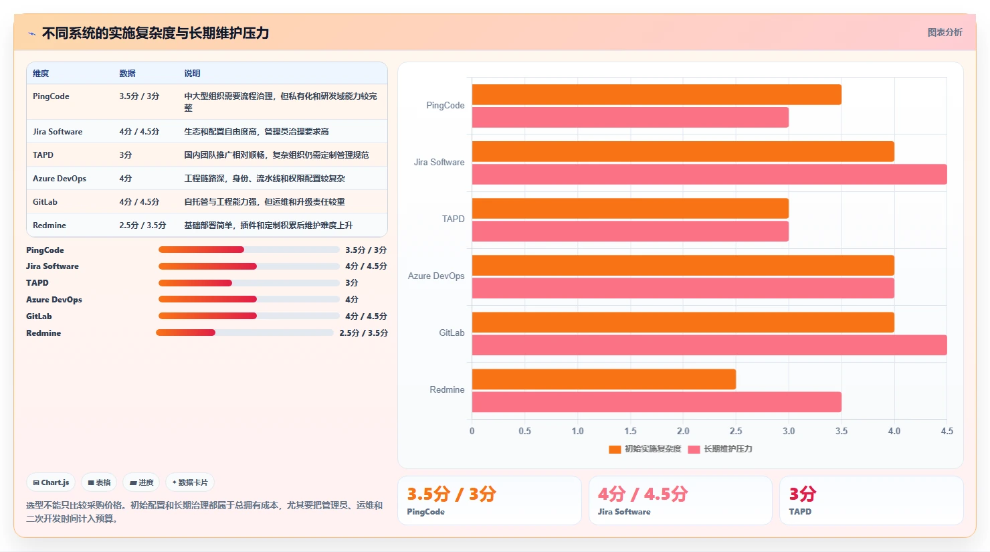The image size is (990, 552).
Task: Click the 图表分析 label in the header
Action: coord(945,32)
